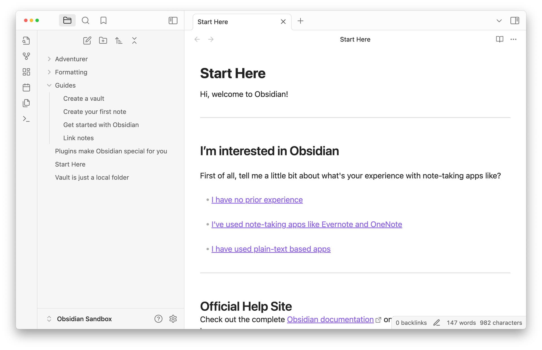Click the 982 characters count
This screenshot has width=542, height=350.
[501, 323]
